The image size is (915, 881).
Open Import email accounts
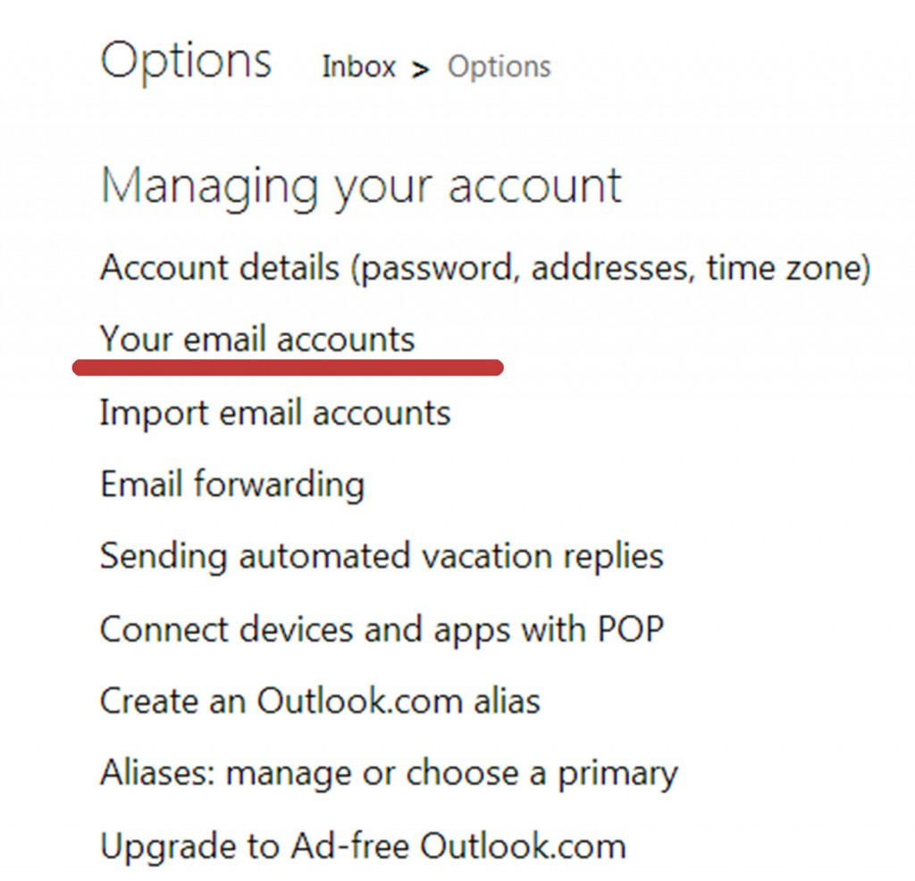point(276,412)
